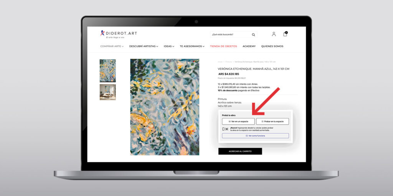Open the Te Asesoramos dropdown
The height and width of the screenshot is (196, 393).
(x=192, y=46)
